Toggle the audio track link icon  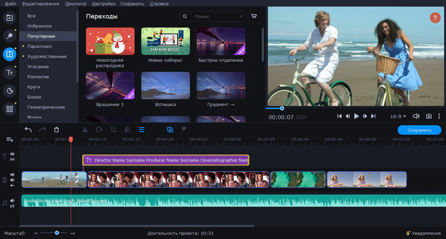pos(12,206)
